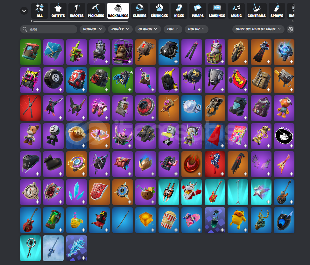Select the three blue crystals backbling
The width and height of the screenshot is (310, 265).
tap(76, 192)
